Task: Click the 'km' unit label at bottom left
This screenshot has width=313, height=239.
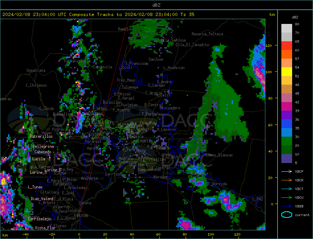Action: click(x=5, y=235)
